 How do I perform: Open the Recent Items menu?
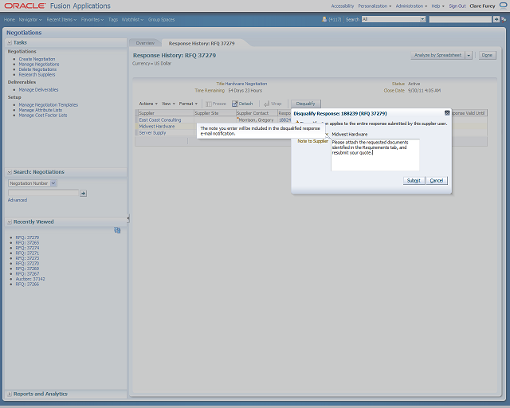coord(61,19)
